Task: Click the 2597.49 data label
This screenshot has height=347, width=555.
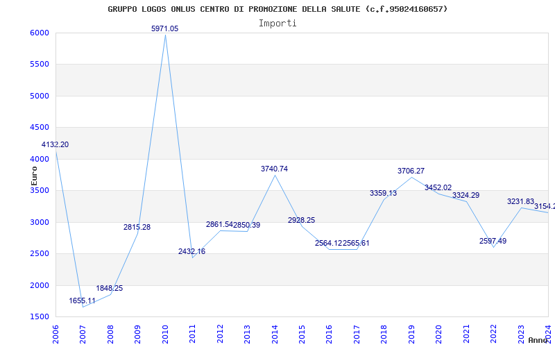Action: tap(493, 241)
